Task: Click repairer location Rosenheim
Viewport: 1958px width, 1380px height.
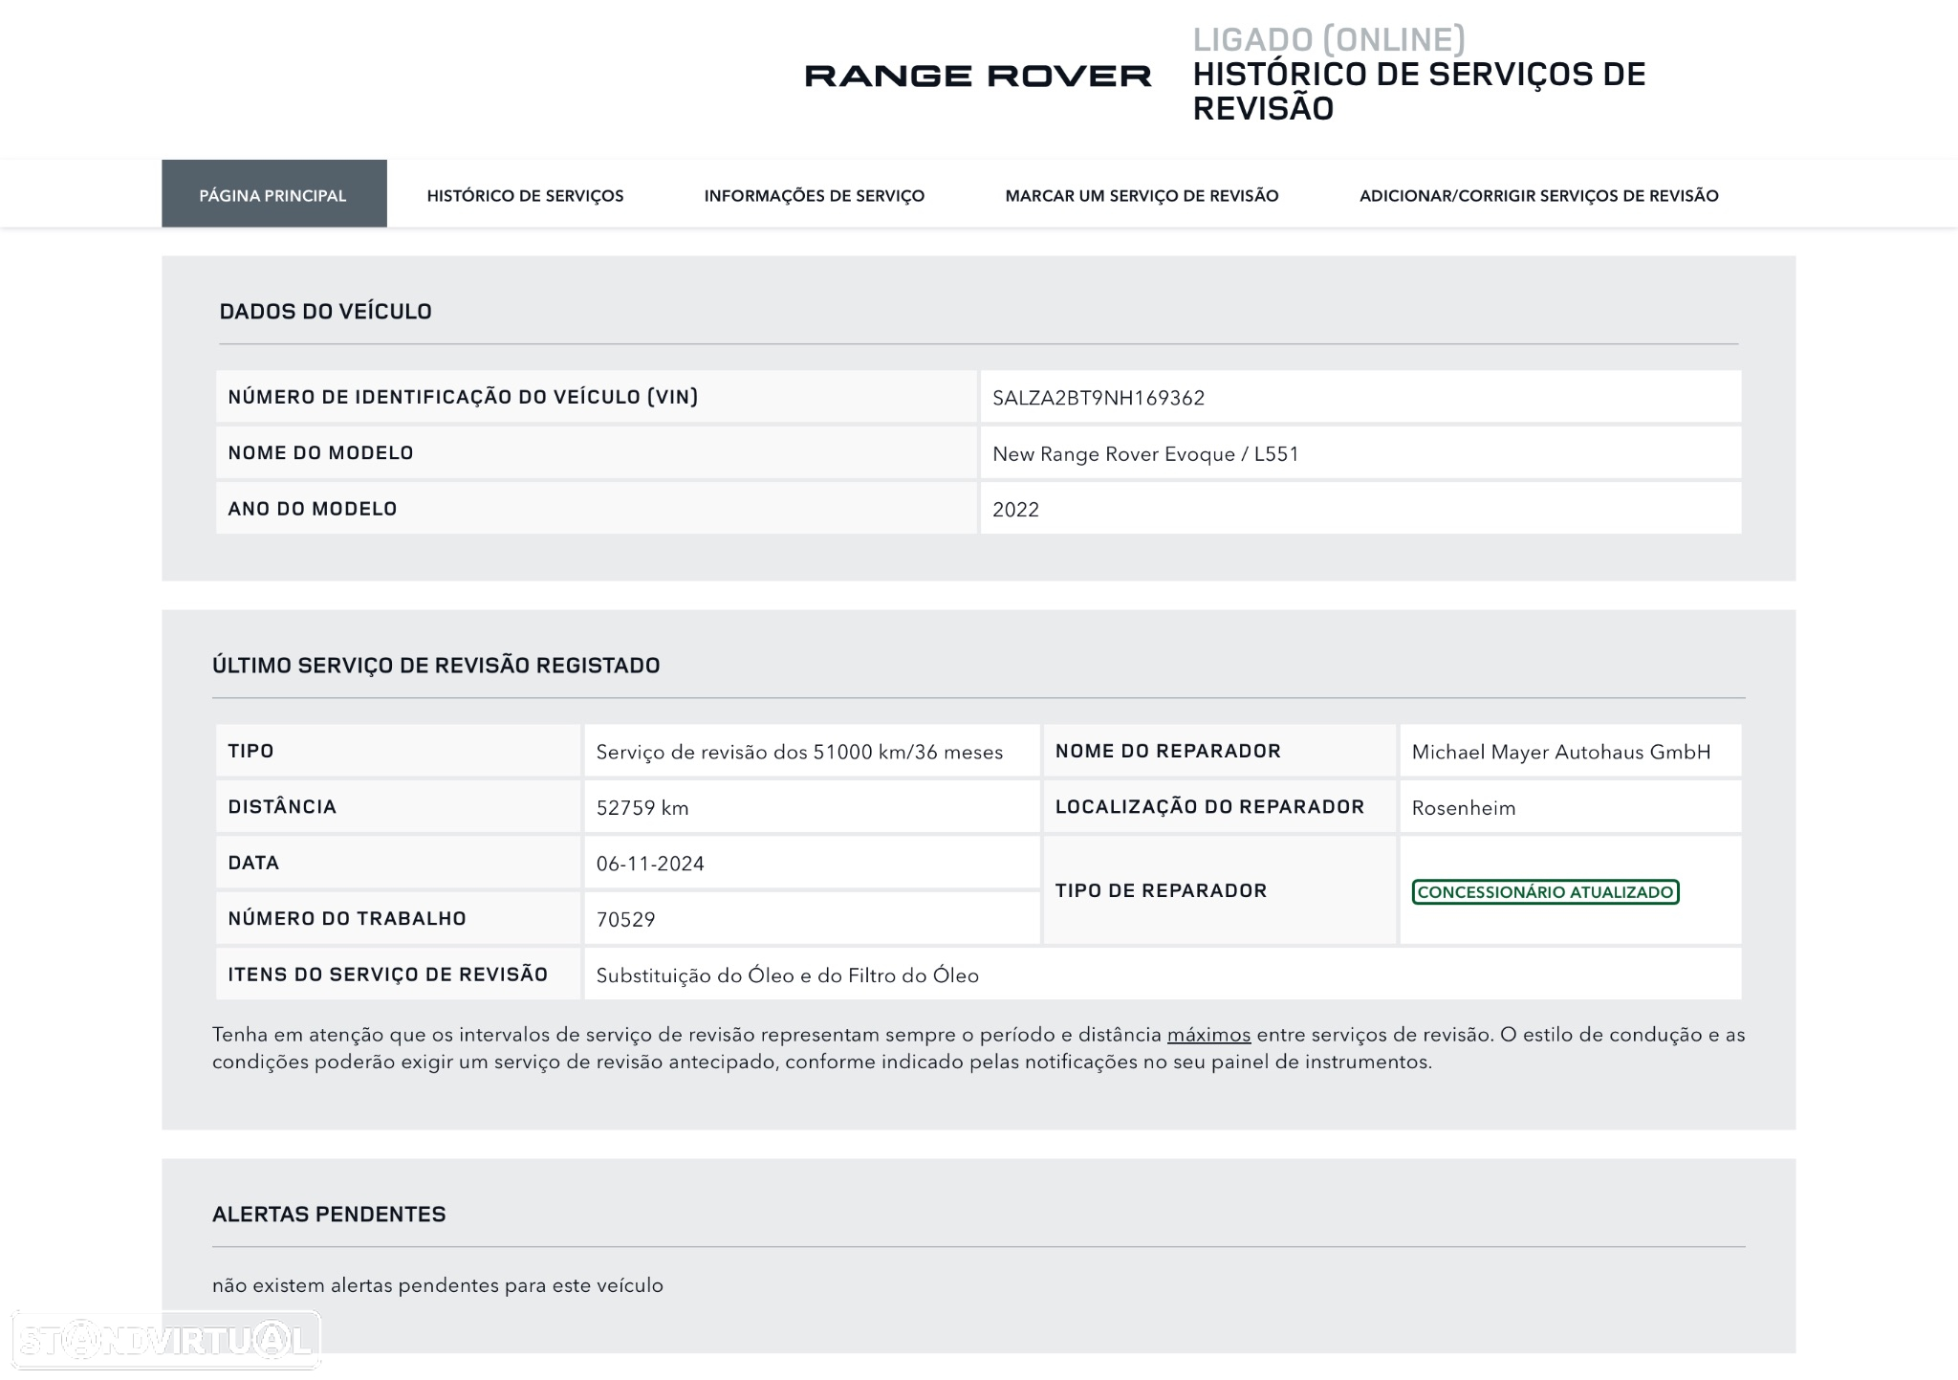Action: 1464,807
